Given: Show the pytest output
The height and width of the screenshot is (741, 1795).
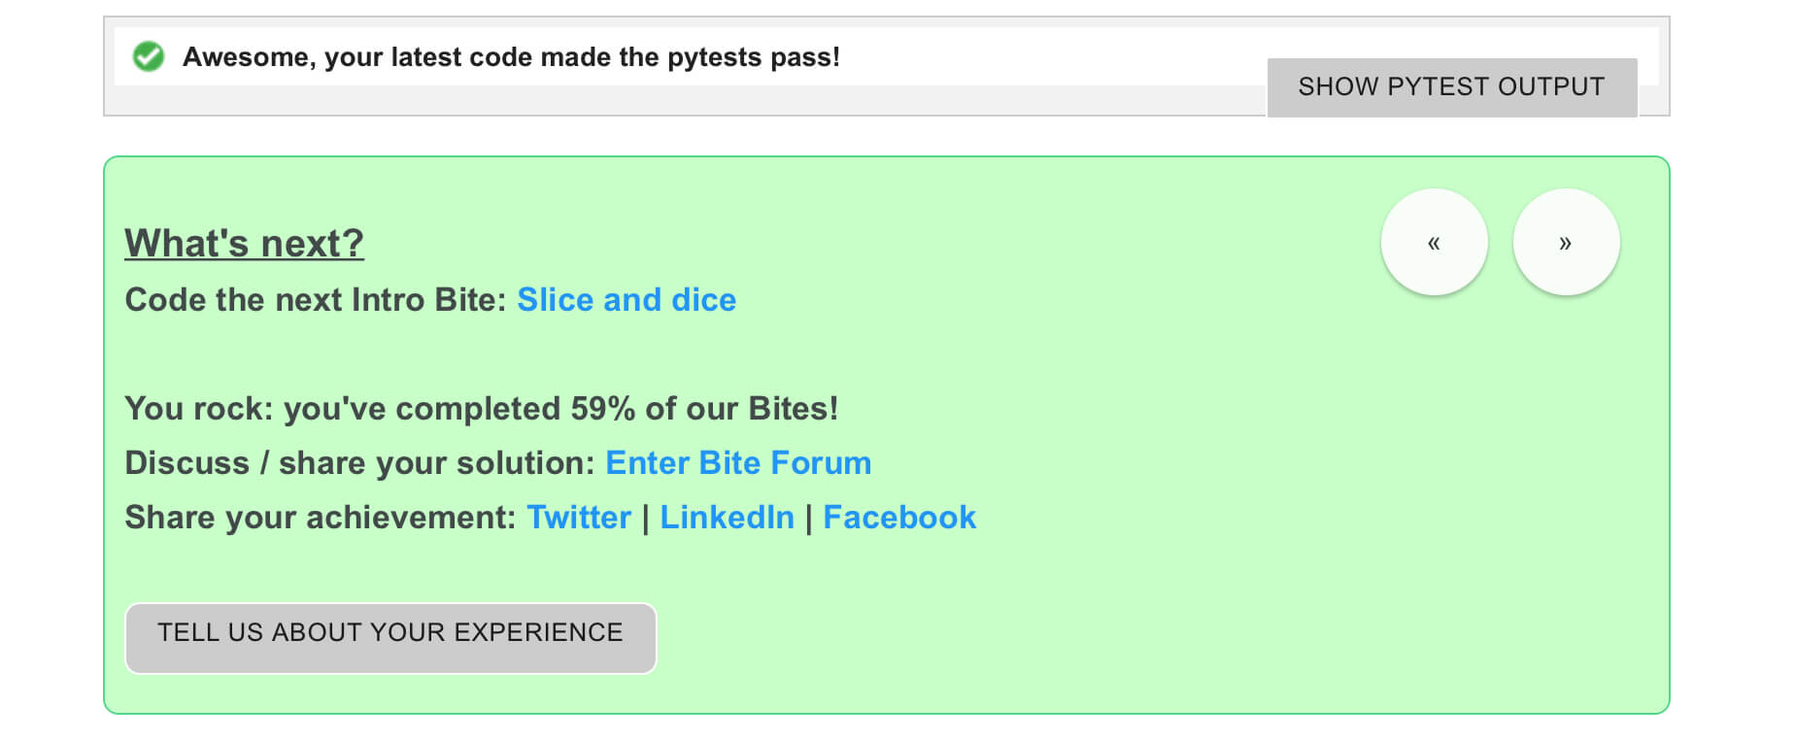Looking at the screenshot, I should click(x=1451, y=86).
